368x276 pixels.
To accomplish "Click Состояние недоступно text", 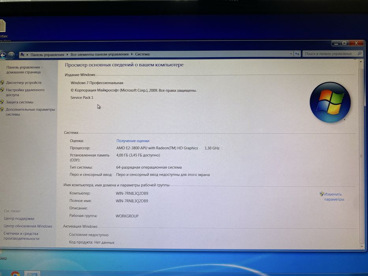I will pyautogui.click(x=89, y=235).
